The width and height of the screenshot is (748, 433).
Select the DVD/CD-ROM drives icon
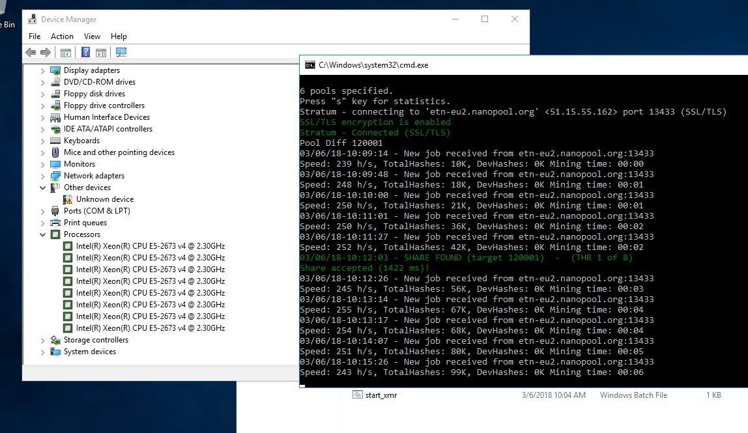55,82
